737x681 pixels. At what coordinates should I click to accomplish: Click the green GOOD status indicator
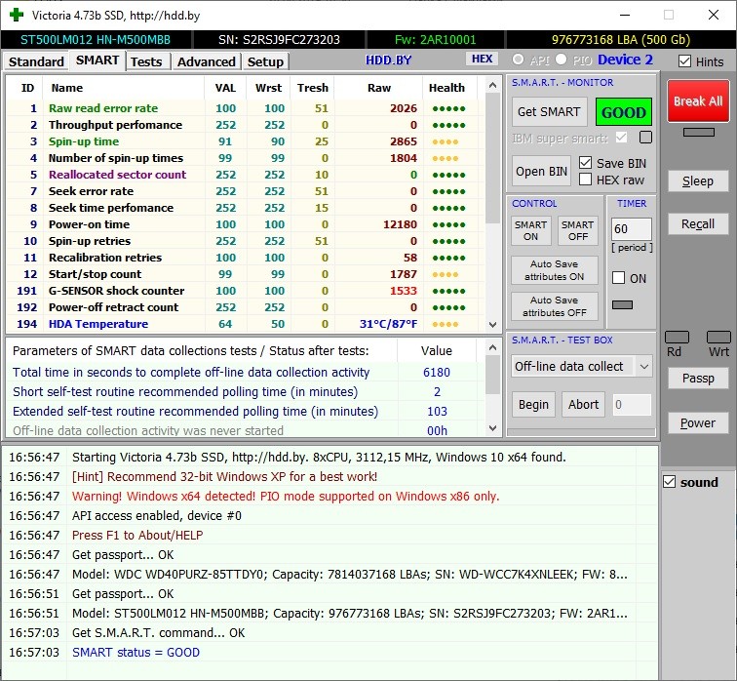coord(624,112)
